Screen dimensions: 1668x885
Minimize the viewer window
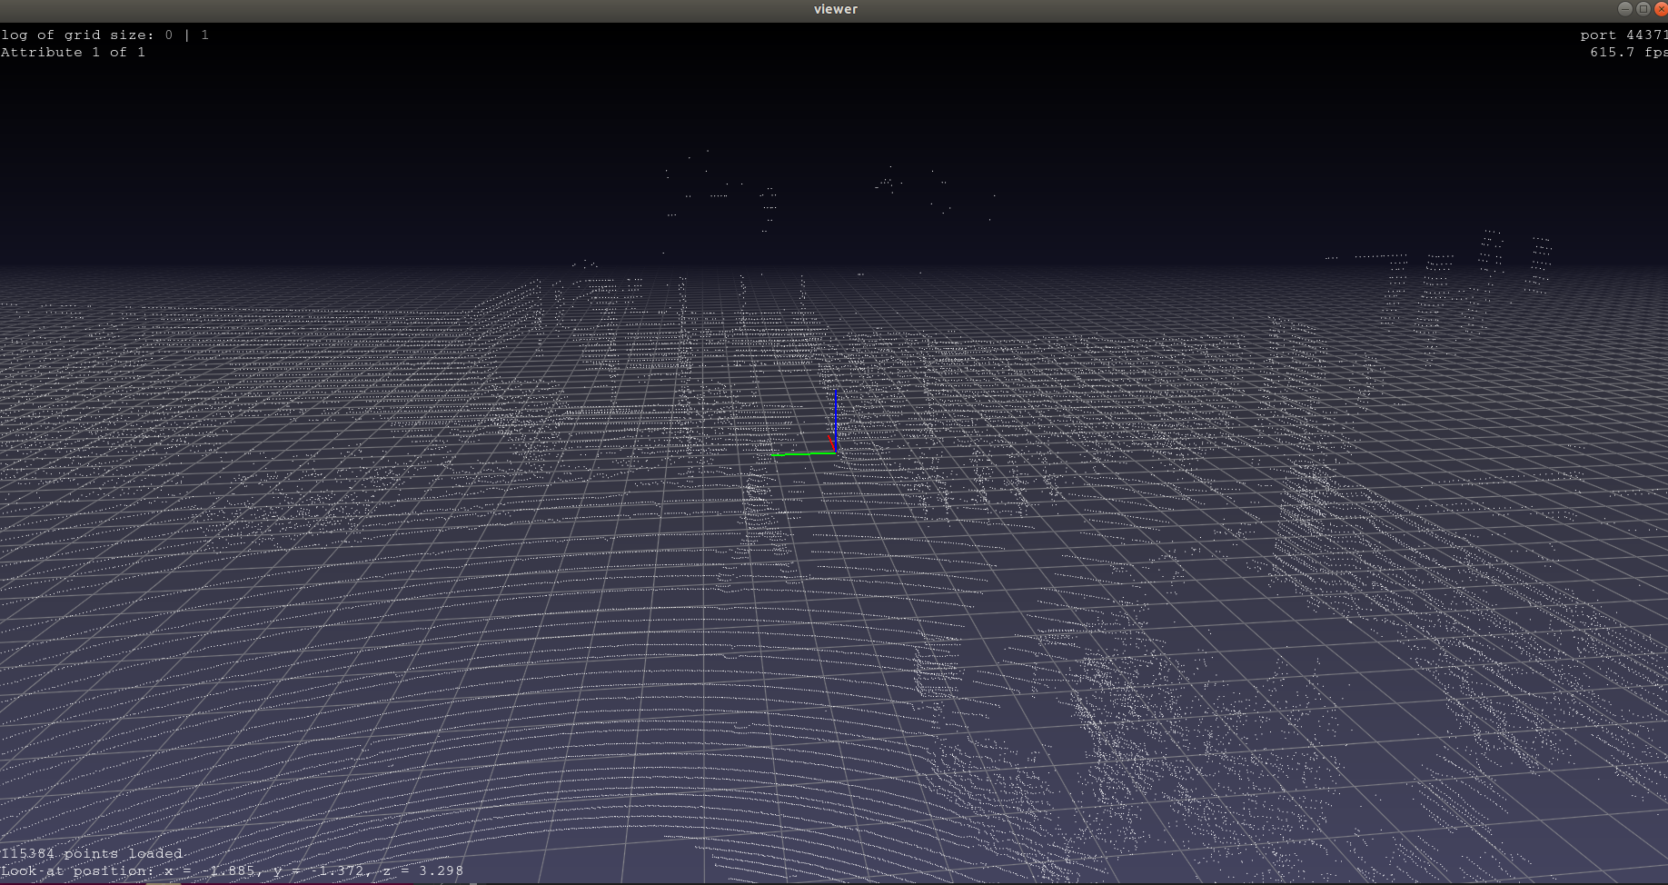1625,9
